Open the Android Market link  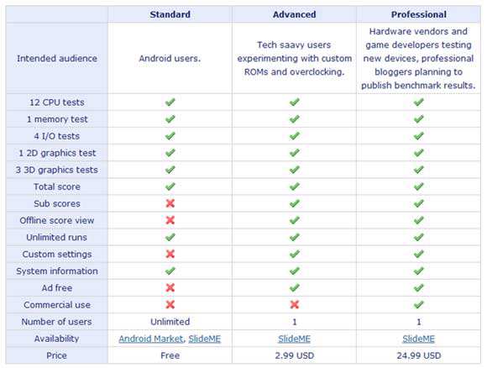151,339
